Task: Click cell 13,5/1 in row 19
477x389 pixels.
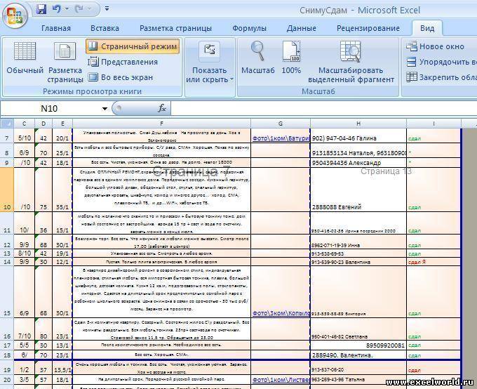Action: [x=62, y=368]
